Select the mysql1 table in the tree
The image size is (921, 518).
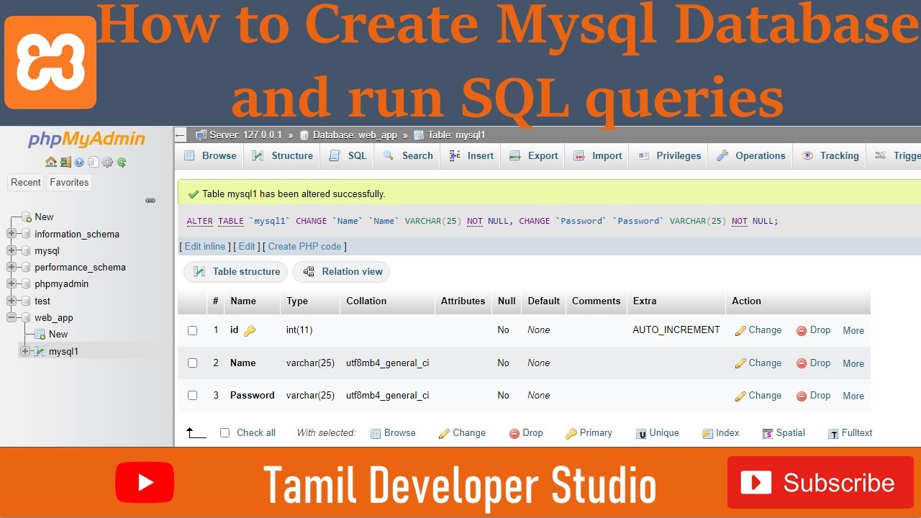(x=63, y=352)
